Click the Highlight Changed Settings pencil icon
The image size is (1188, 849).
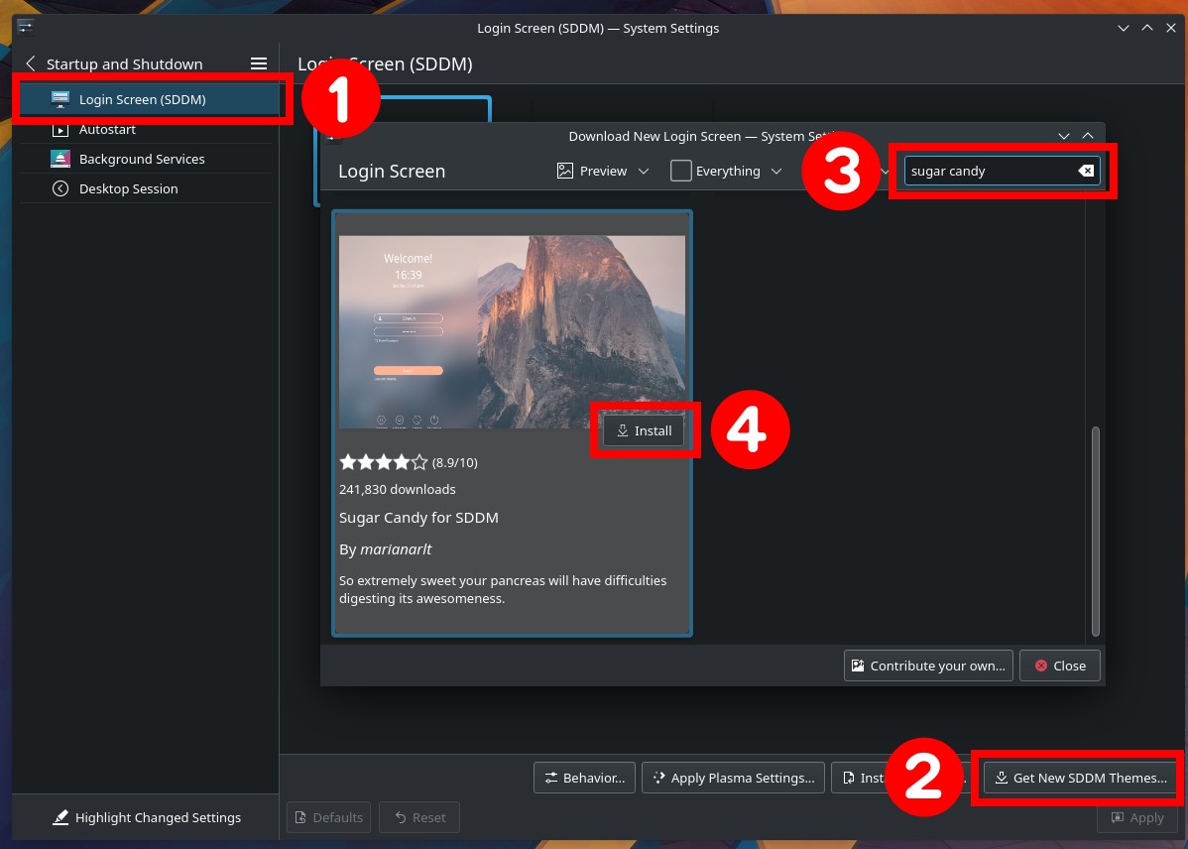tap(59, 817)
